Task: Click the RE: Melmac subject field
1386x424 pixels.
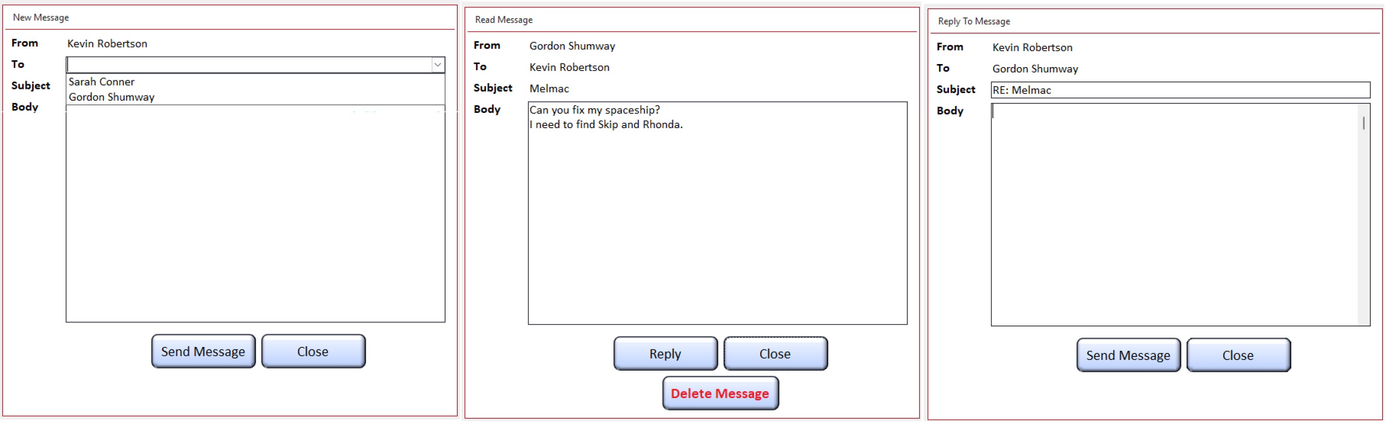Action: click(1180, 90)
